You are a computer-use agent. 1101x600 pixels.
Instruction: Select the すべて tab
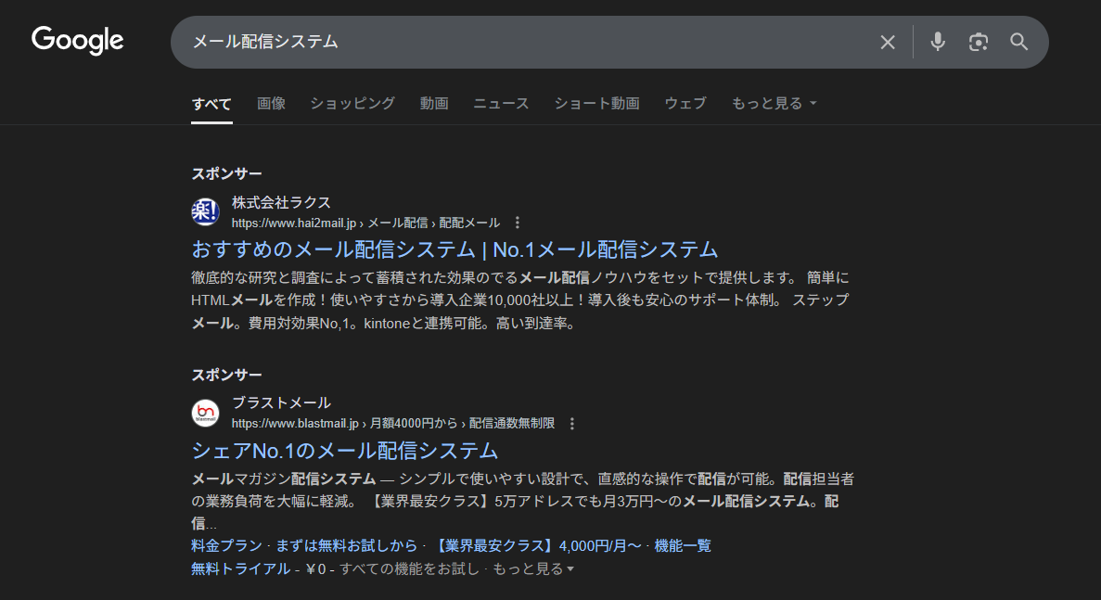pyautogui.click(x=211, y=104)
